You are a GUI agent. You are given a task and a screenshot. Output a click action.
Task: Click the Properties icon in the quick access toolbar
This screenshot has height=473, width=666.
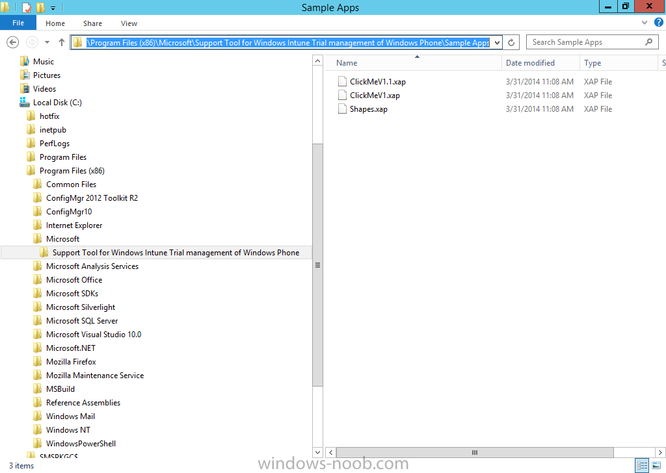pyautogui.click(x=26, y=7)
